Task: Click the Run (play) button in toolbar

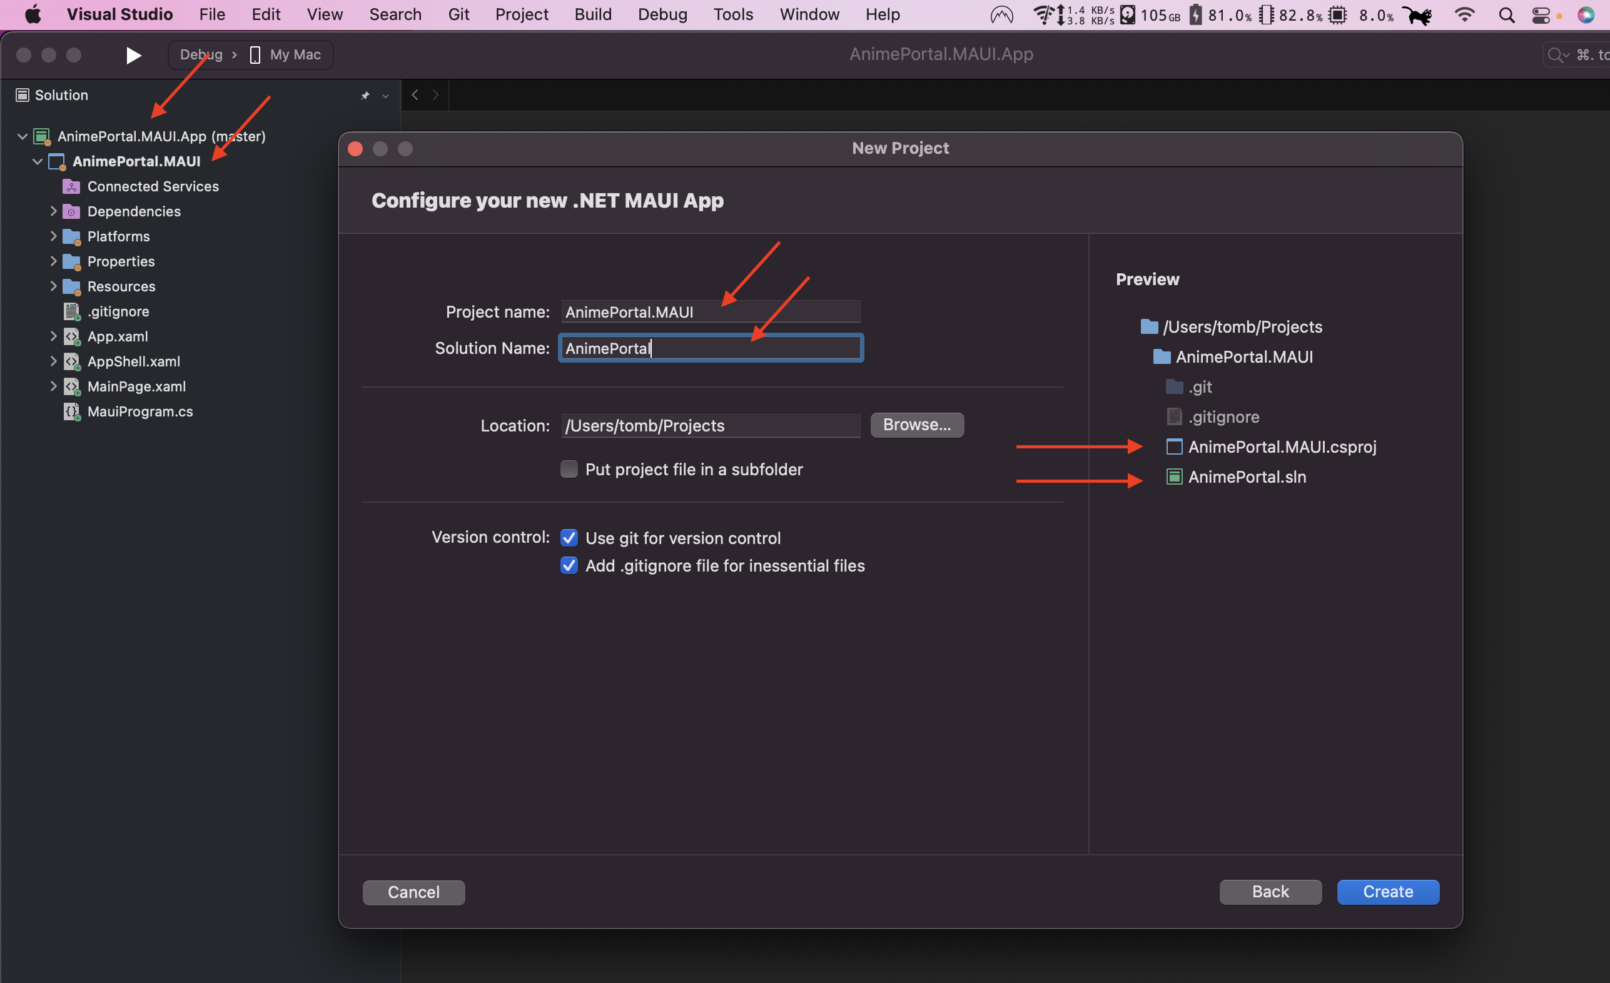Action: click(133, 55)
